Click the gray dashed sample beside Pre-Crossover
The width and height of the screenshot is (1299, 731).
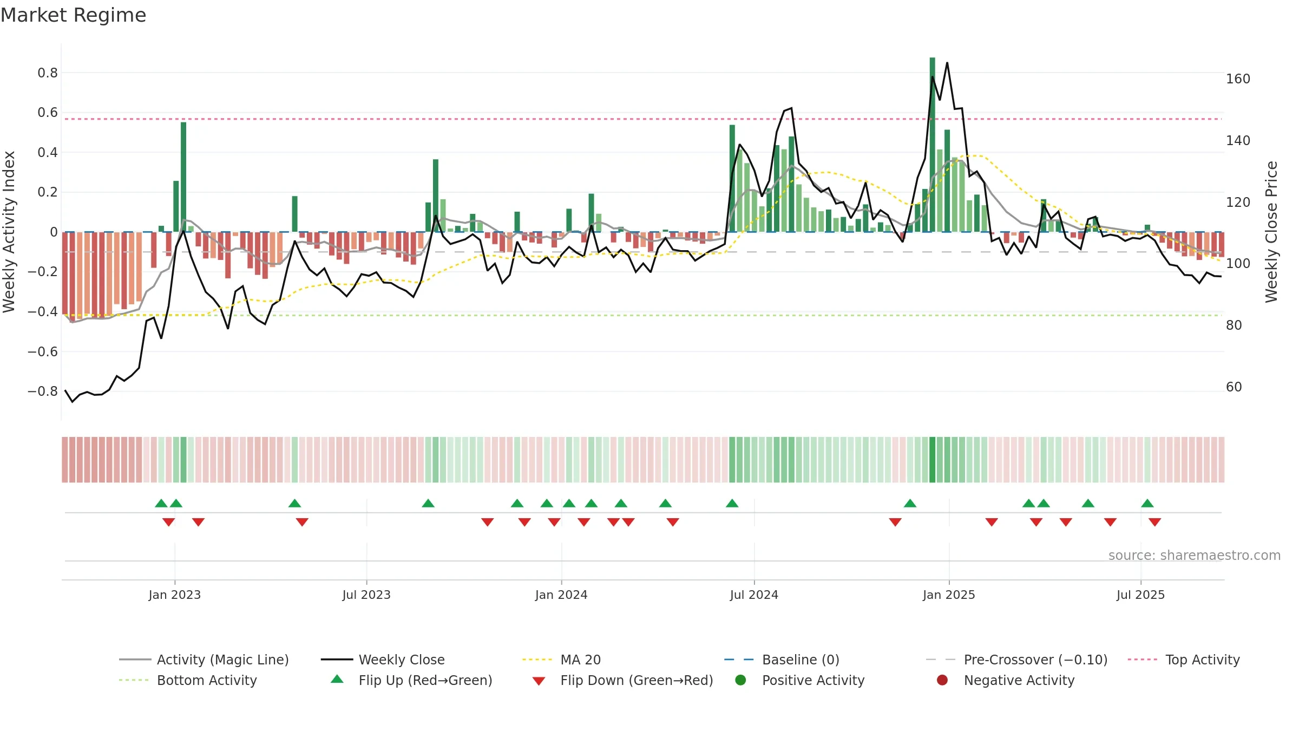(x=941, y=660)
